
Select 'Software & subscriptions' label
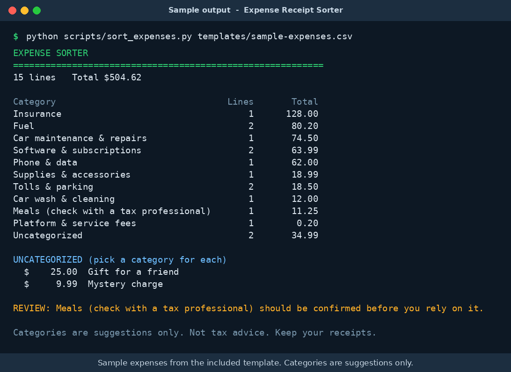[x=77, y=150]
